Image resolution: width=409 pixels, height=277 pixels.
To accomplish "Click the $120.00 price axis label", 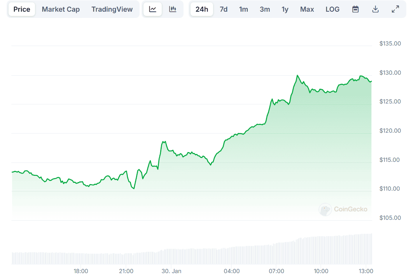I will click(390, 131).
